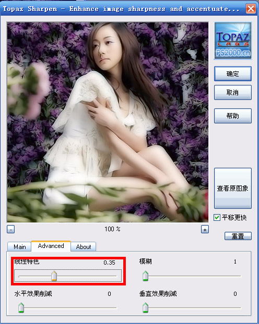
Task: Click the 取消 button
Action: [x=233, y=92]
